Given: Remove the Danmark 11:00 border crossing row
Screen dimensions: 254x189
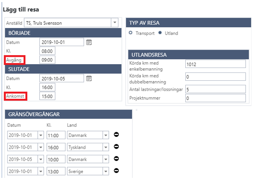Looking at the screenshot, I should [x=116, y=135].
